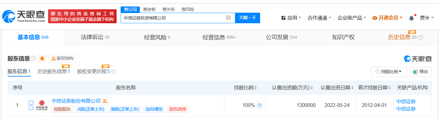Open the notification bell in header
Screen dimensions: 439x119
(x=411, y=18)
